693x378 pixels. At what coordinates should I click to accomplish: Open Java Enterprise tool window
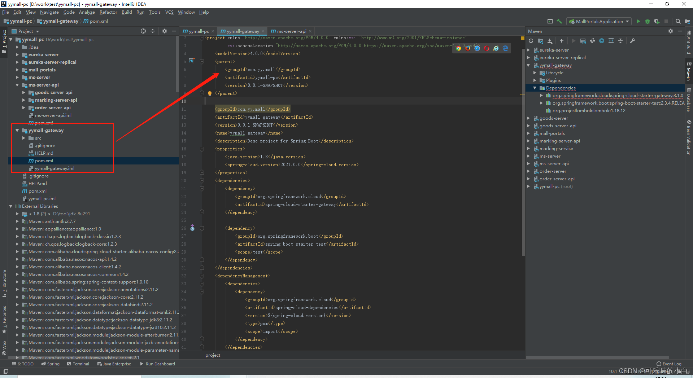(x=114, y=364)
